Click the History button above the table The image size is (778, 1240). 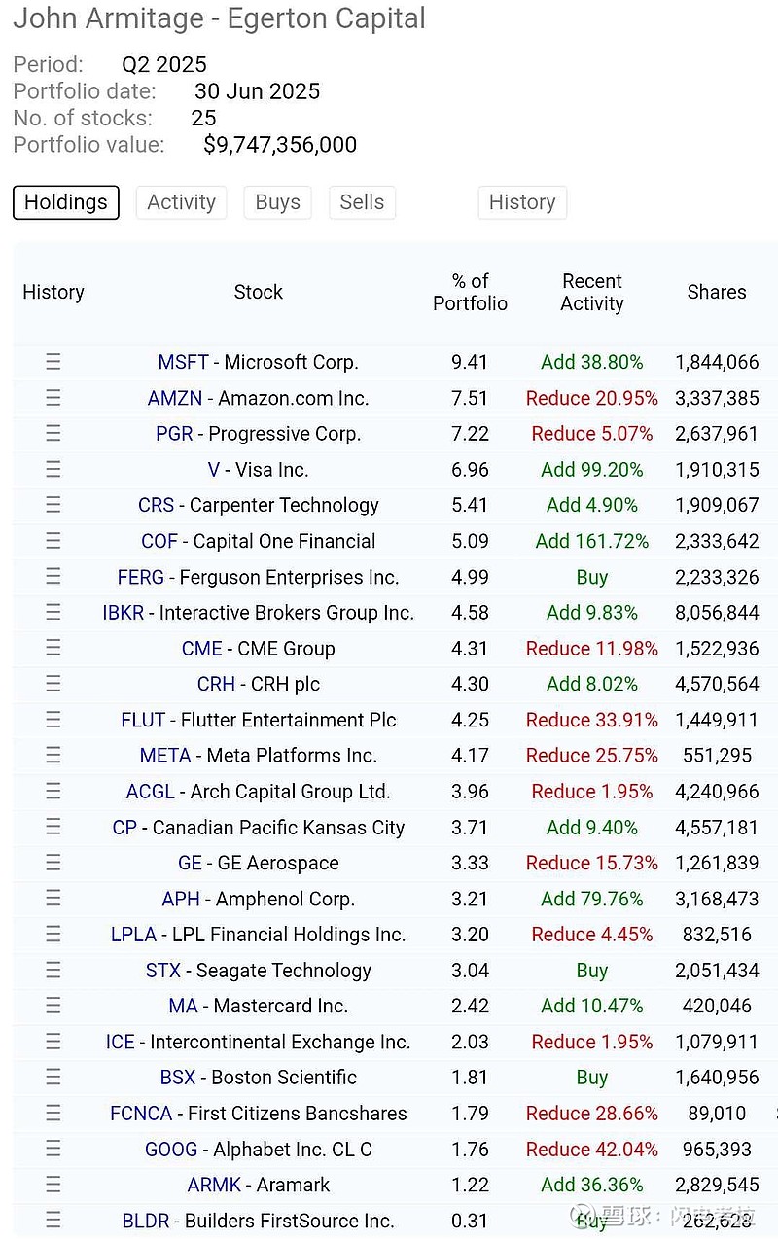point(522,202)
